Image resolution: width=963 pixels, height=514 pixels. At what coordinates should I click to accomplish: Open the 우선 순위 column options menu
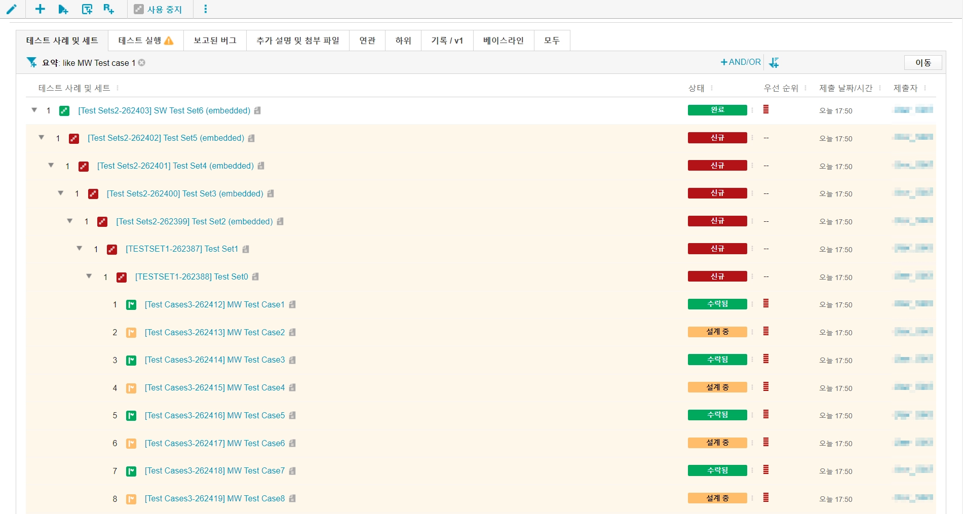[805, 88]
